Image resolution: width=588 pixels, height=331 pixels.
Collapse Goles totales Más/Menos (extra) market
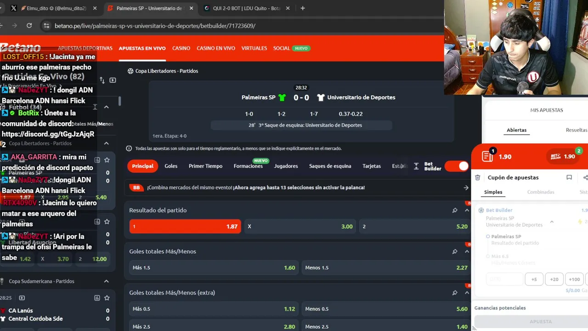tap(467, 292)
